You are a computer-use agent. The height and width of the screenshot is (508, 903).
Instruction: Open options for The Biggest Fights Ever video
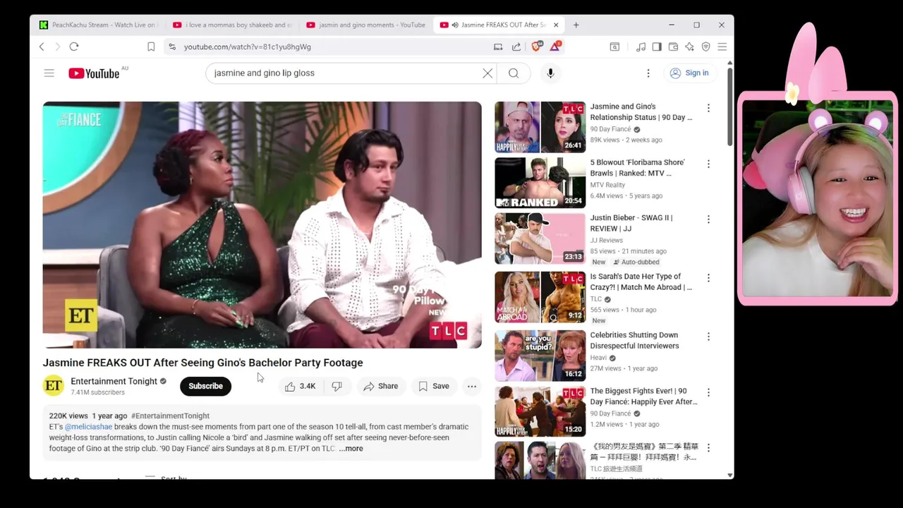tap(708, 392)
